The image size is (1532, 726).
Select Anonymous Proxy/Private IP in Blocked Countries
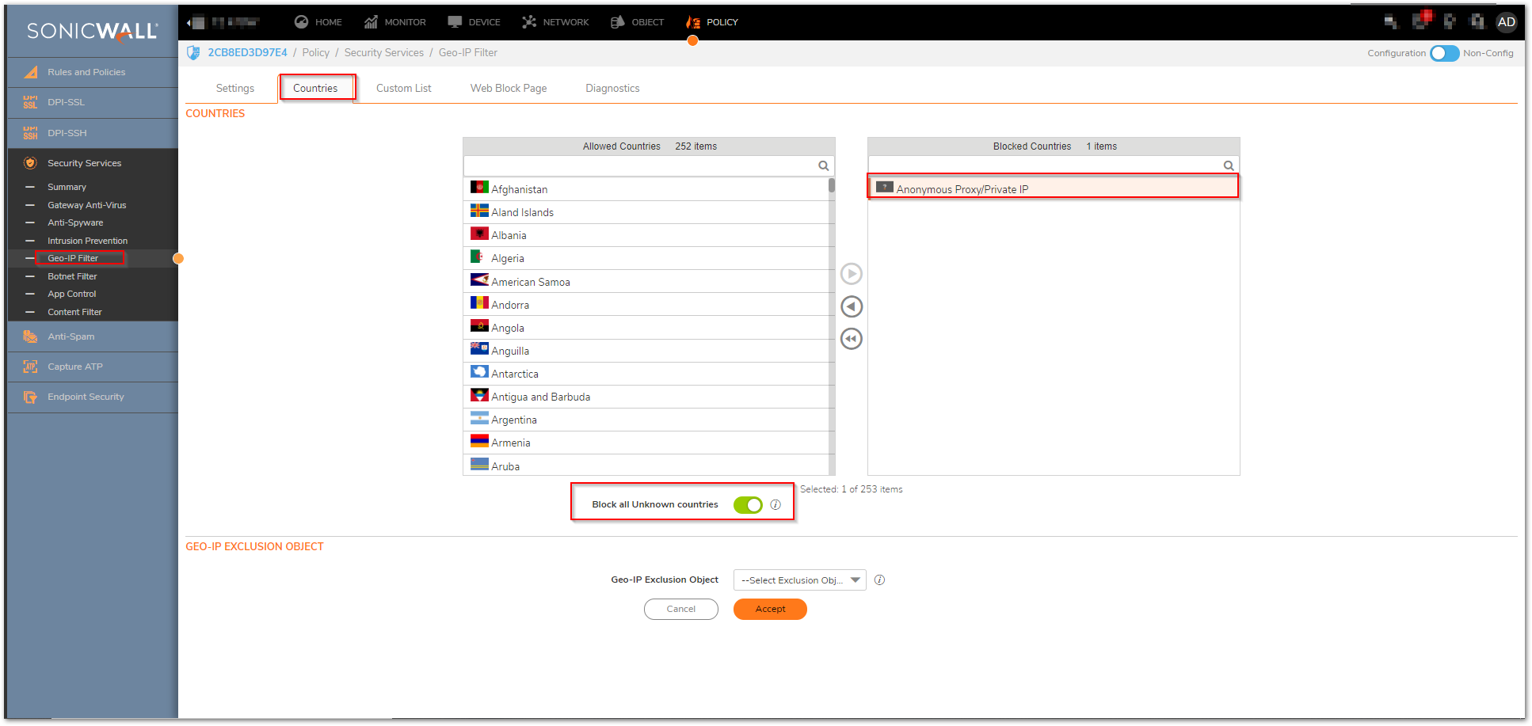pyautogui.click(x=1053, y=187)
